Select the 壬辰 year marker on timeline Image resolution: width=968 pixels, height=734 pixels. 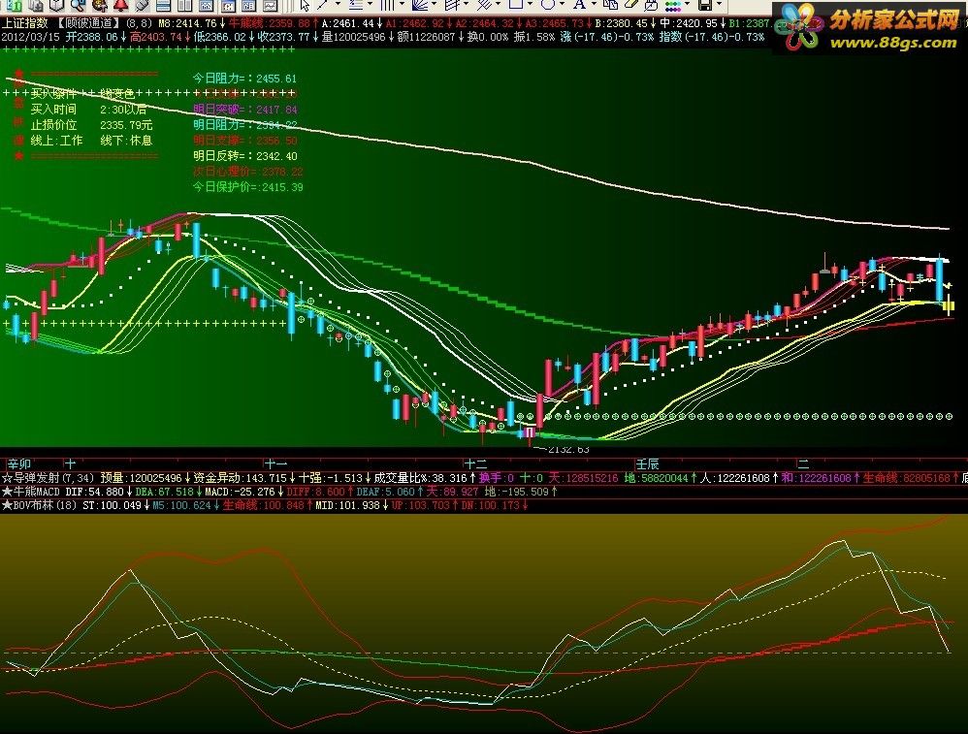coord(648,463)
